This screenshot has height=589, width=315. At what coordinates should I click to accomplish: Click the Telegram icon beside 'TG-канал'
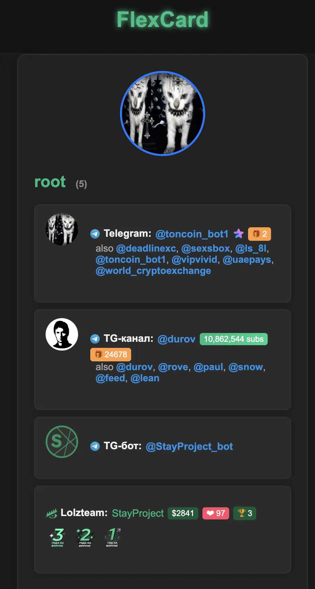tap(95, 338)
